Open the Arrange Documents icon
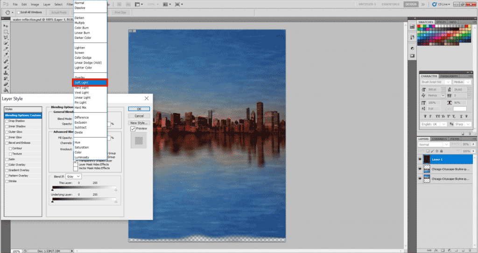This screenshot has width=478, height=253. click(x=167, y=4)
